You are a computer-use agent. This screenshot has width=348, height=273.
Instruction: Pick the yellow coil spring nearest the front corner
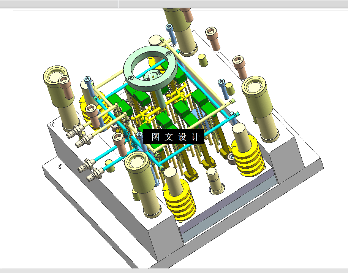pyautogui.click(x=180, y=200)
